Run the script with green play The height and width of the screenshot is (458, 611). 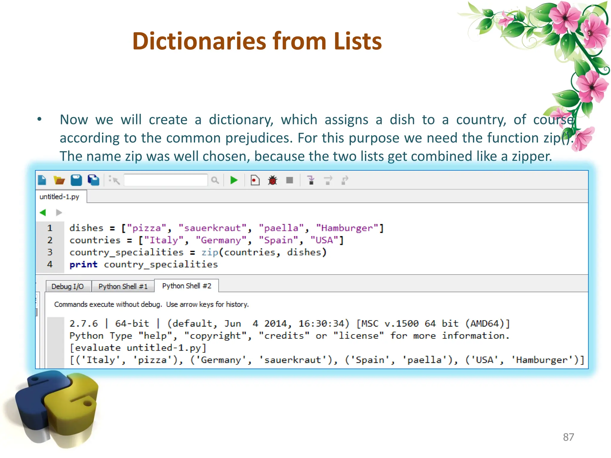pos(234,180)
